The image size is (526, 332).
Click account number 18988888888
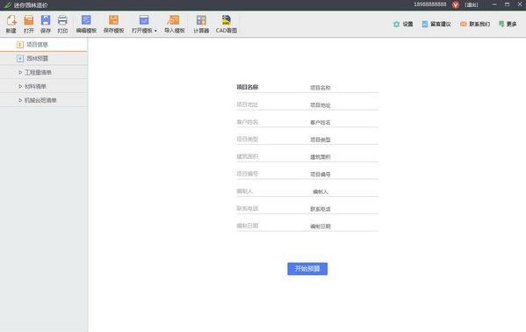pos(430,4)
